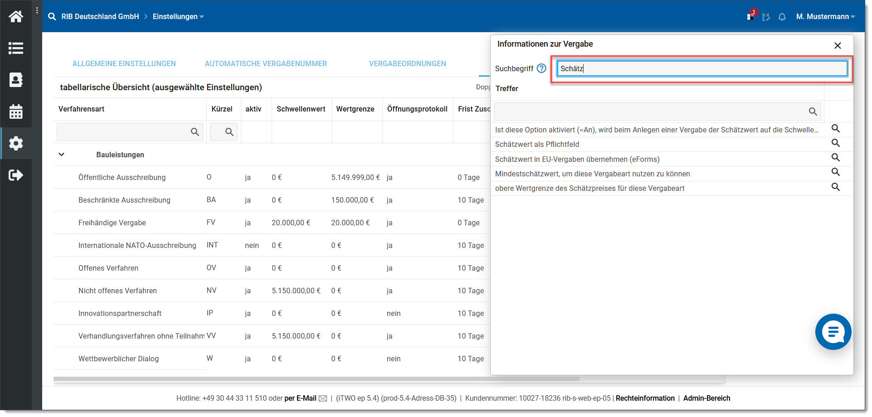Image resolution: width=872 pixels, height=417 pixels.
Task: Click Wertgrenze value 150.000,00 €
Action: pos(352,200)
